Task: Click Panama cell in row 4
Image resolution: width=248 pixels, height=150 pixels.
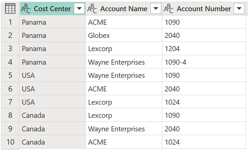Action: (x=52, y=62)
